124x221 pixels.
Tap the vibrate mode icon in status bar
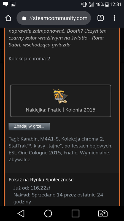(84, 4)
